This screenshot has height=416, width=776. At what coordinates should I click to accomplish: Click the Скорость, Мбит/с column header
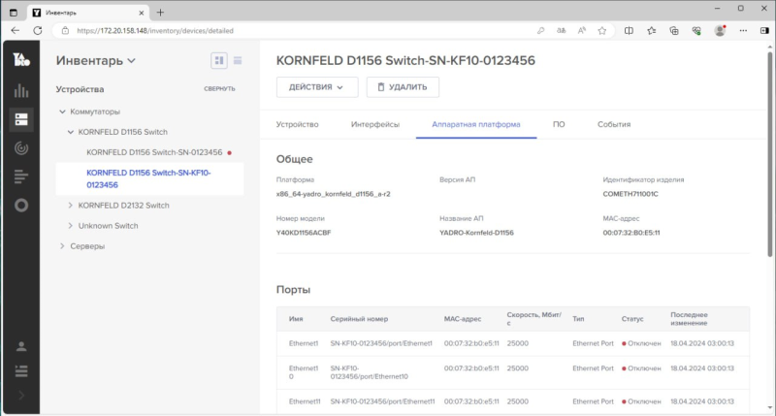pyautogui.click(x=534, y=319)
